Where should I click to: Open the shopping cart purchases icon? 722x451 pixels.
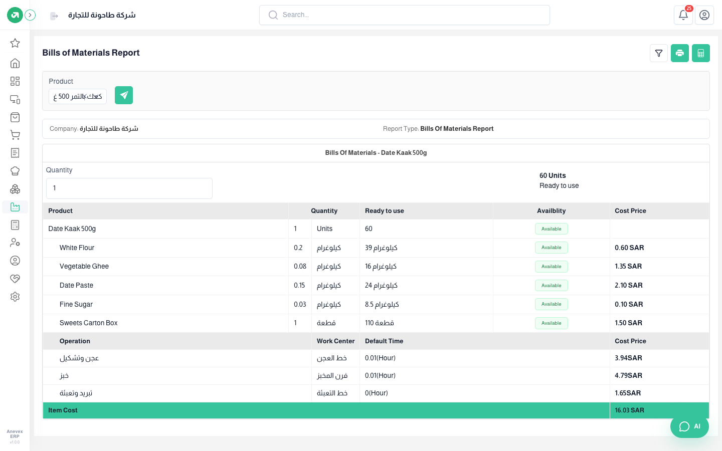15,135
